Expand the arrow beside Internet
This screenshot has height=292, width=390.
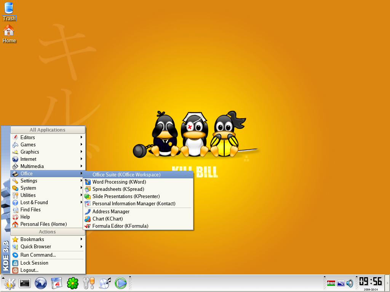[82, 159]
